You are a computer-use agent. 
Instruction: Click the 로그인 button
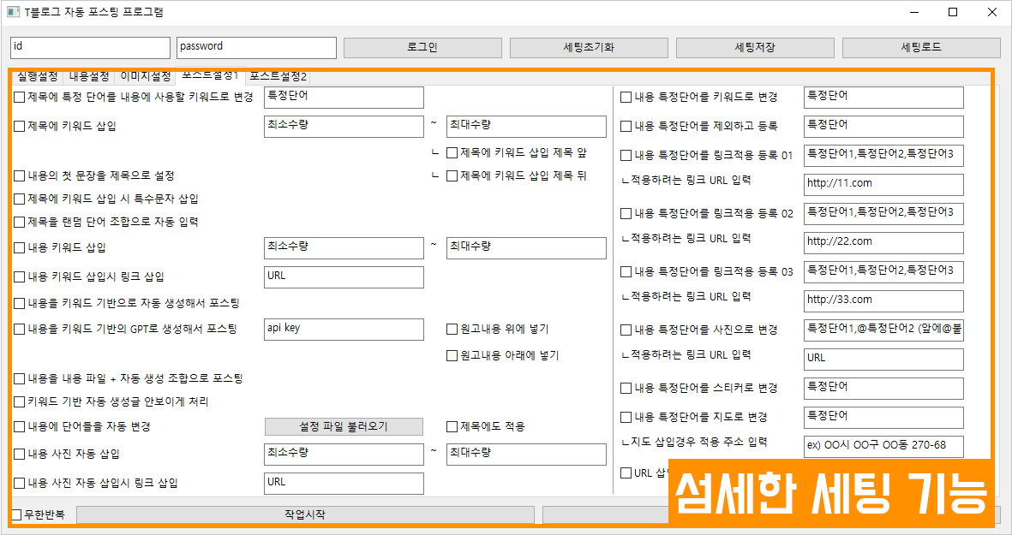pyautogui.click(x=422, y=48)
